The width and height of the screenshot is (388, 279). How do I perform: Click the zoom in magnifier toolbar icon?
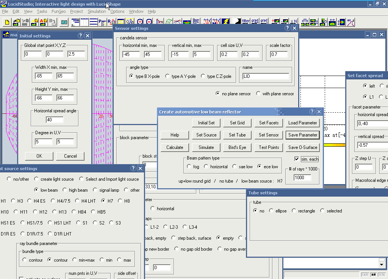coord(140,22)
